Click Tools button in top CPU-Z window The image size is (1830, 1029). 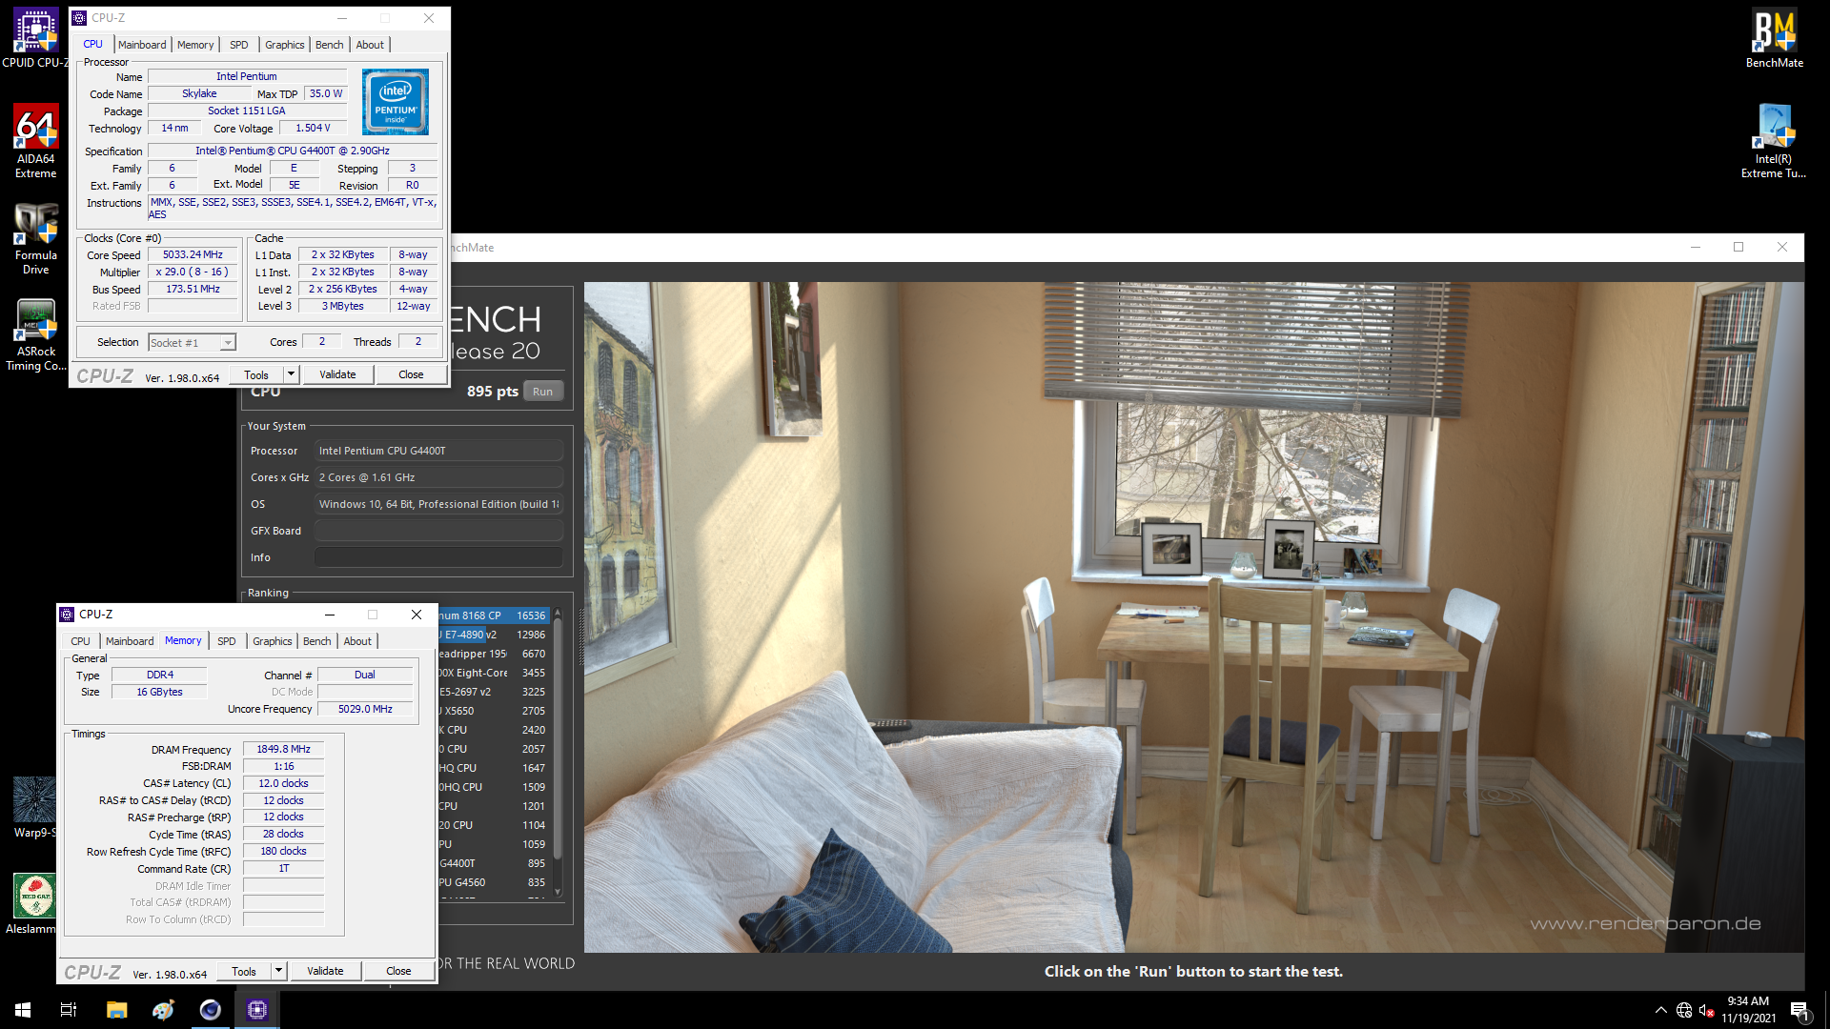click(256, 374)
